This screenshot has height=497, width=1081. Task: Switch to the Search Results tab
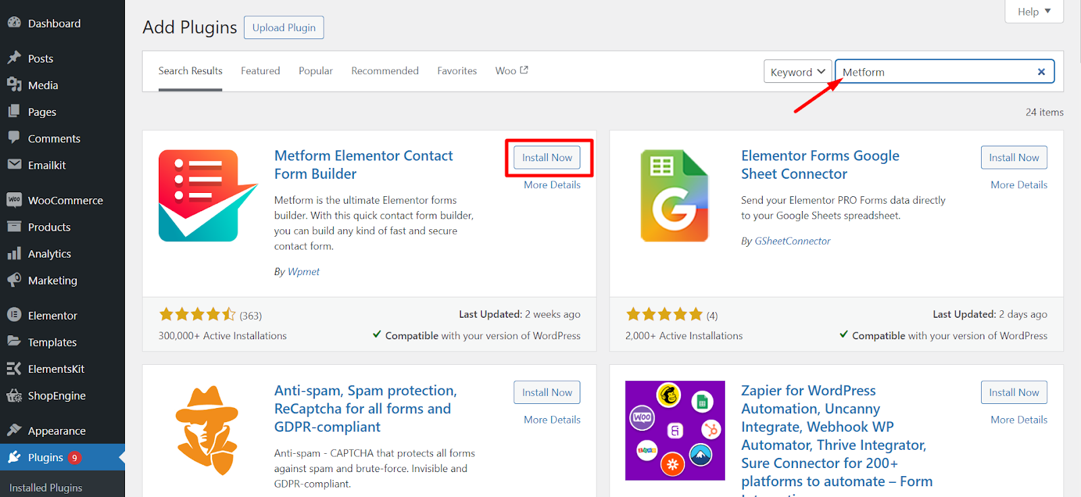191,70
